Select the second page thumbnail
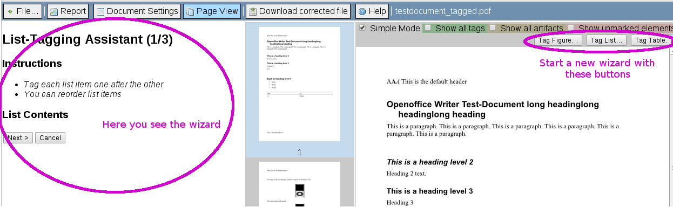673x207 pixels. pos(300,184)
